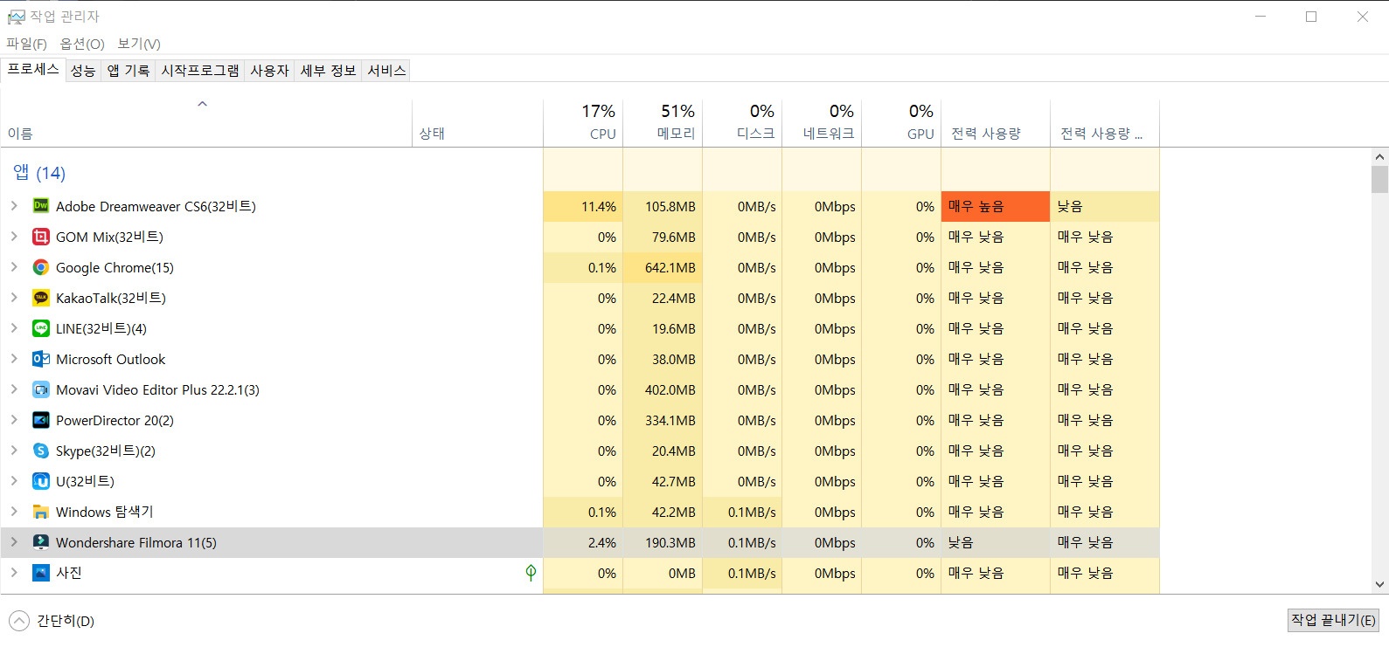
Task: Click the 매우 높음 power usage cell
Action: tap(996, 206)
